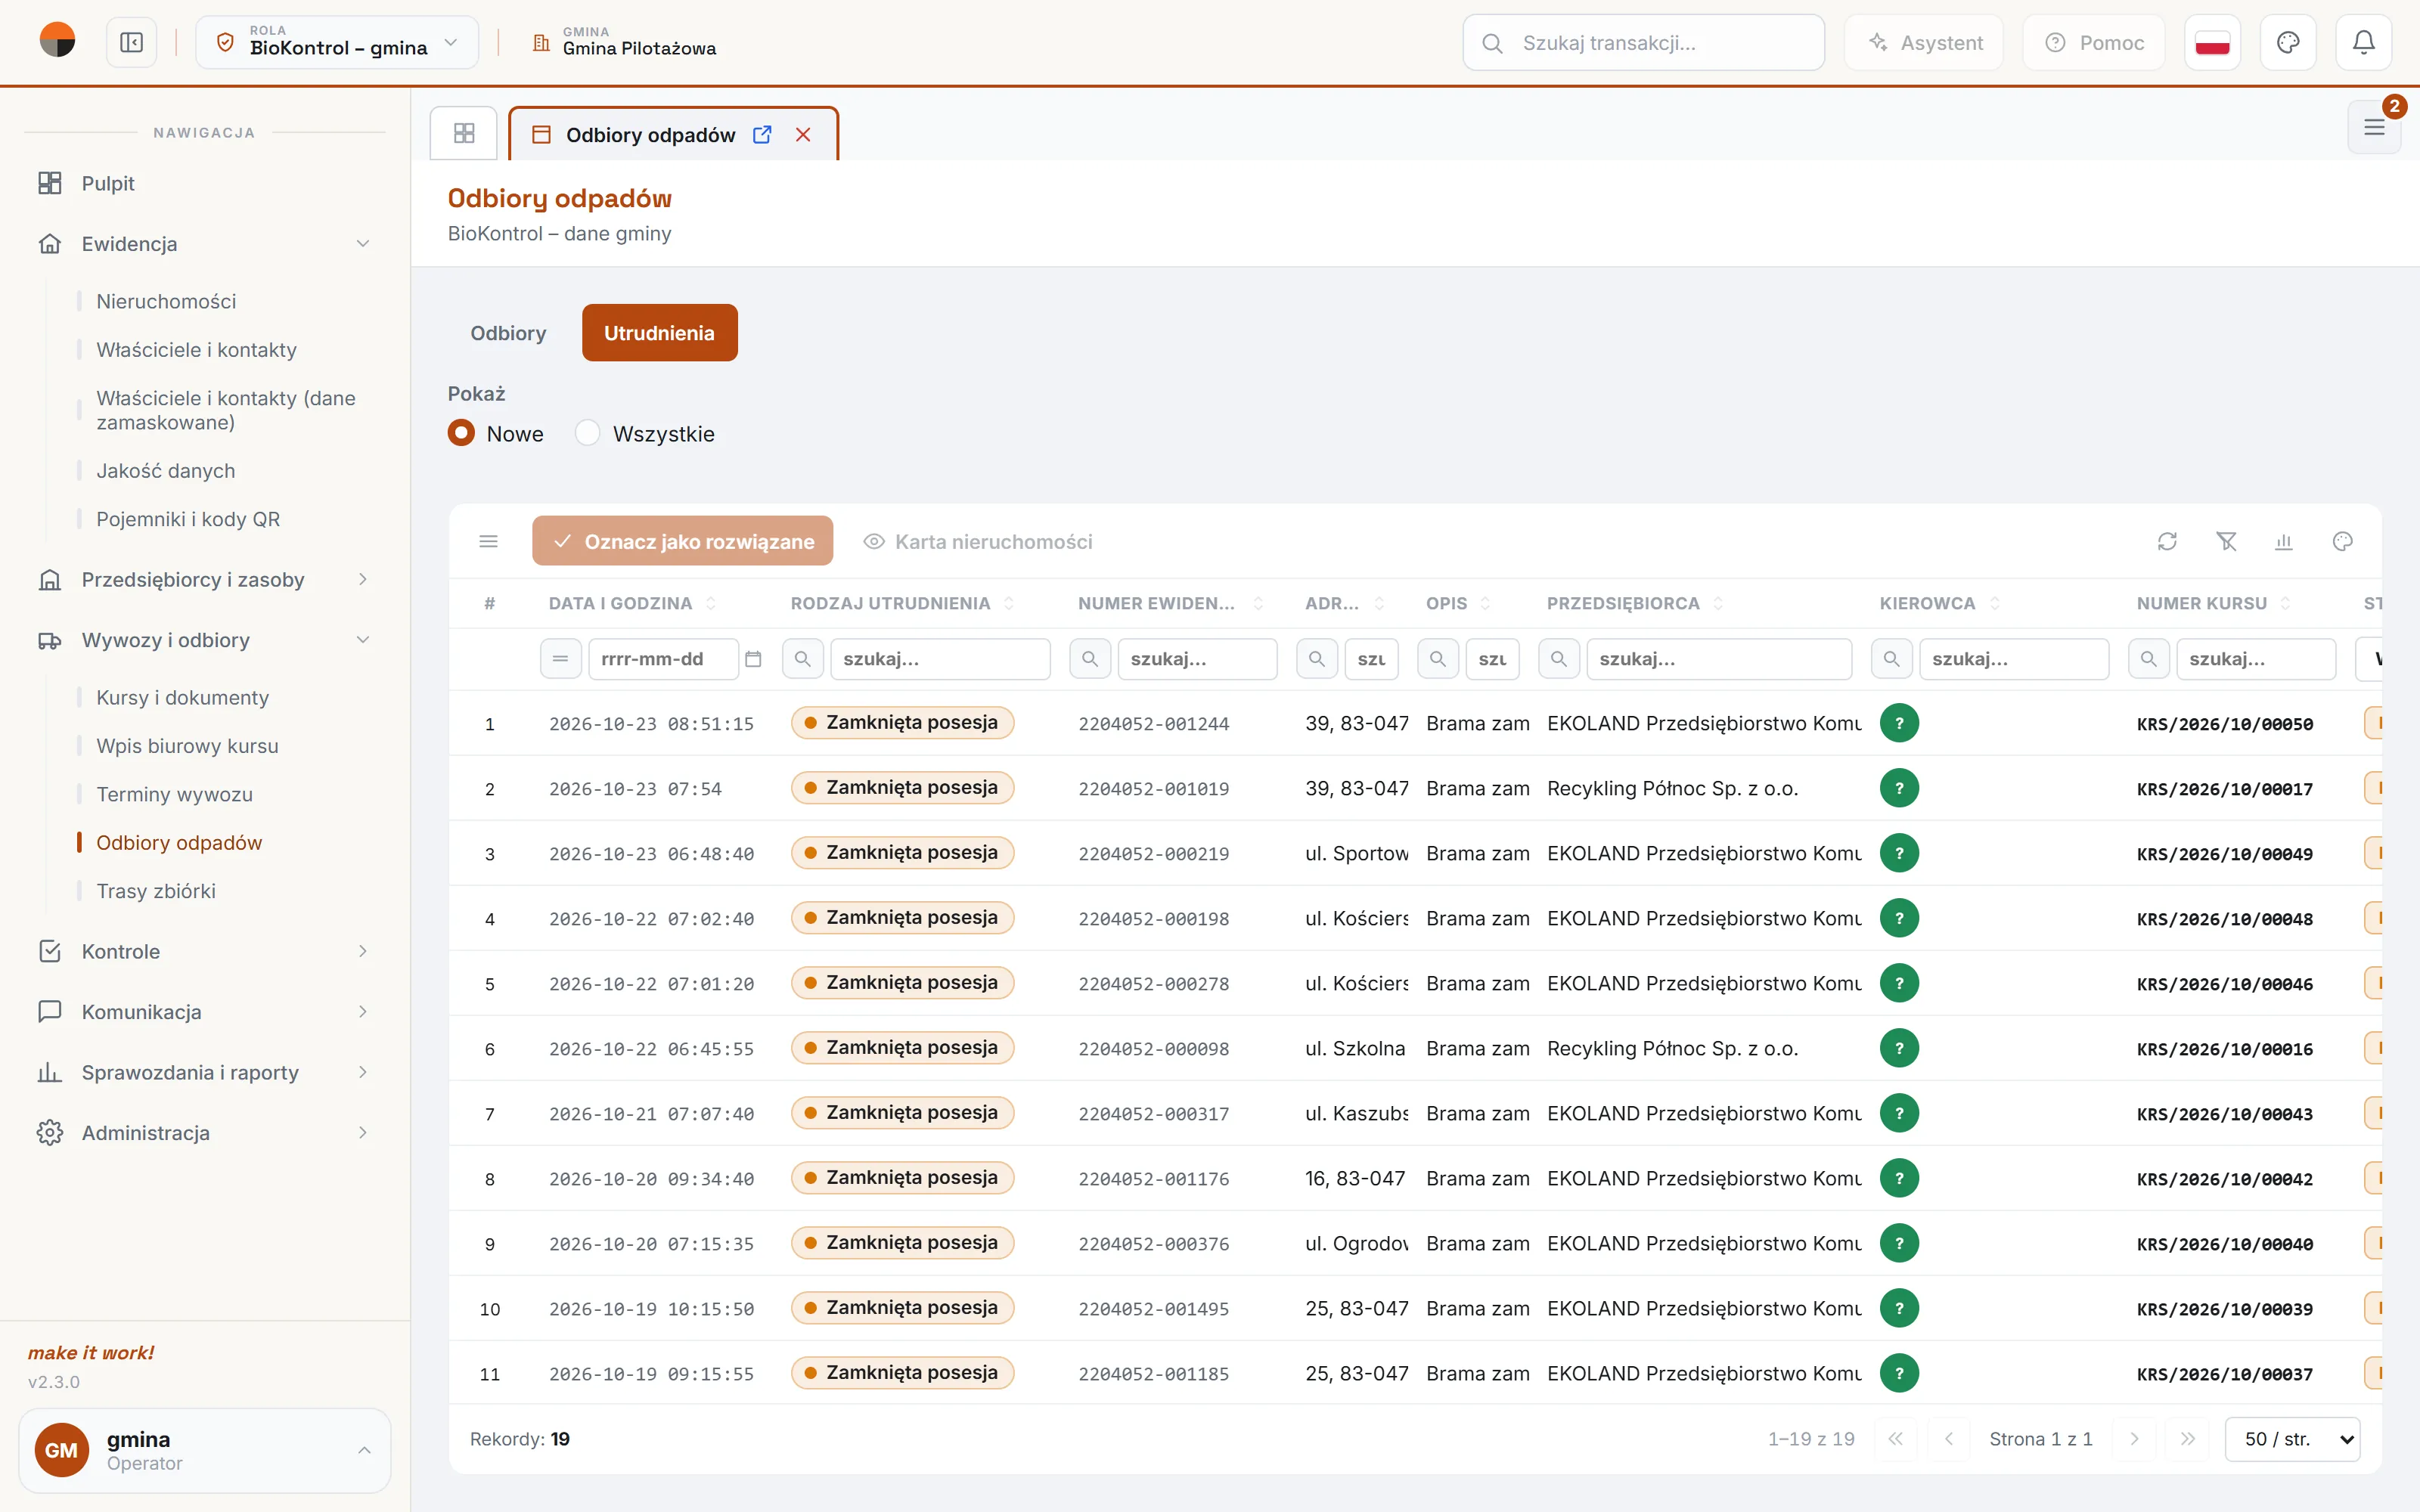Open the table hamburger menu
This screenshot has width=2420, height=1512.
(x=489, y=541)
